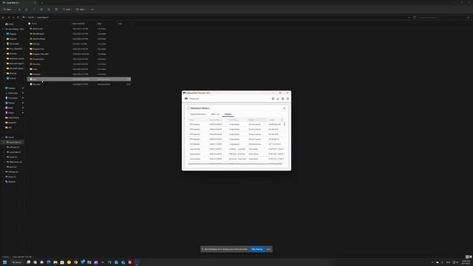Switch to details view icon in status bar

click(x=467, y=257)
